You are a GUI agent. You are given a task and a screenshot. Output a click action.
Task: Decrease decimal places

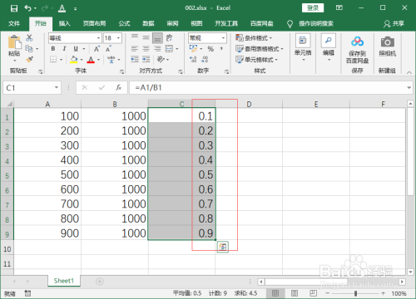(205, 59)
